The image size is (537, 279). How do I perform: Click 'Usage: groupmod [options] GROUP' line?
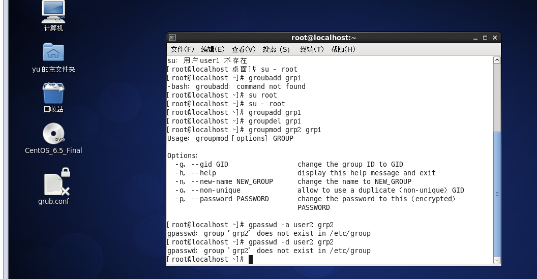tap(230, 138)
